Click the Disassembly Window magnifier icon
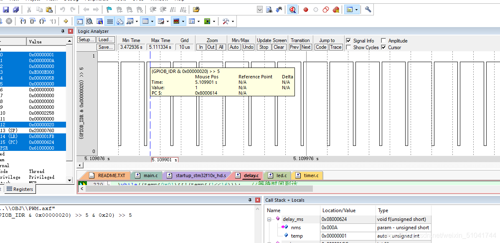Viewport: 500px width, 243px height. (x=90, y=21)
